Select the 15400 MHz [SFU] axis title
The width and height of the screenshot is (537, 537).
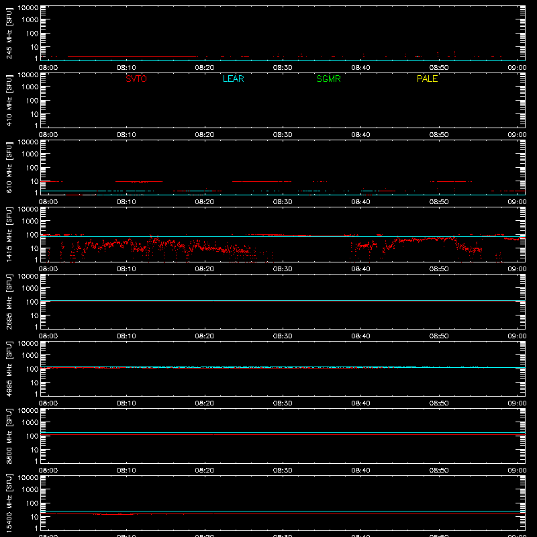coord(9,503)
